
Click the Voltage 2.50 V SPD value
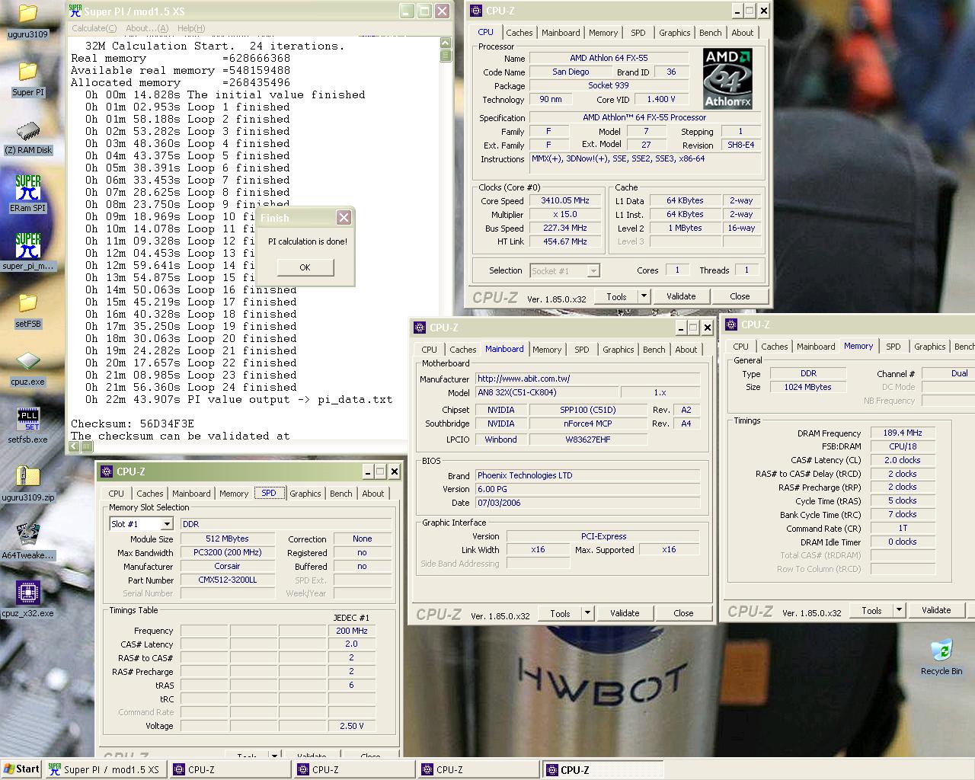pos(351,726)
